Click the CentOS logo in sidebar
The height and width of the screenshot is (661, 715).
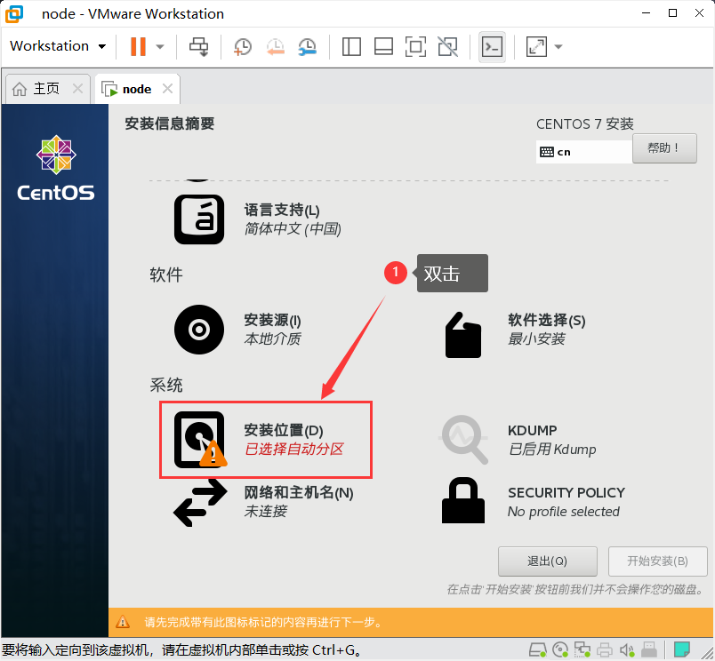pos(56,168)
